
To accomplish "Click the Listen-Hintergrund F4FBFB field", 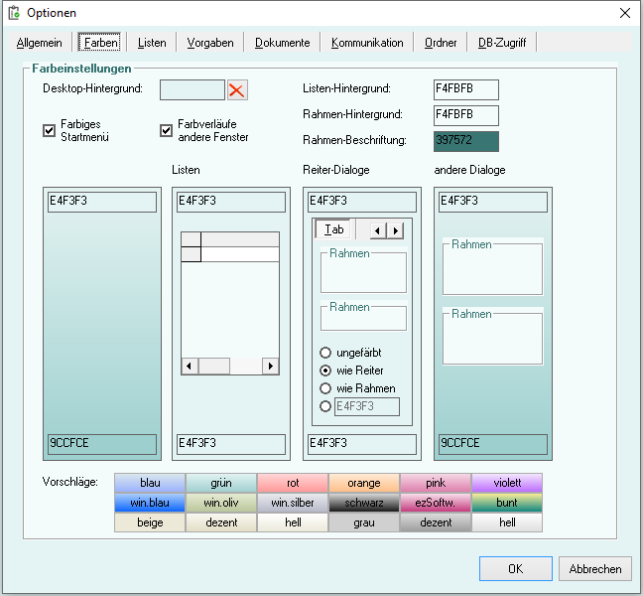I will 466,89.
